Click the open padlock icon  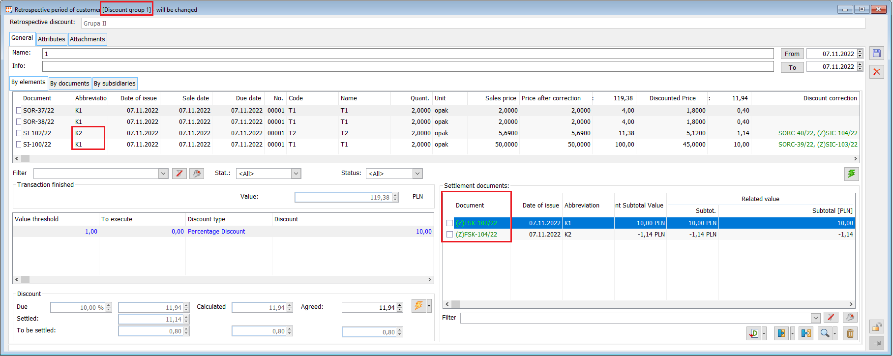[877, 326]
